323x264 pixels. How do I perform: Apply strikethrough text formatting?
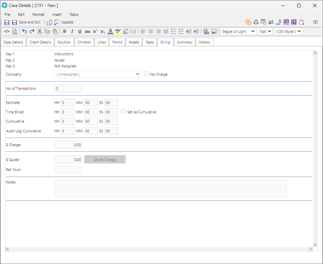coord(88,31)
